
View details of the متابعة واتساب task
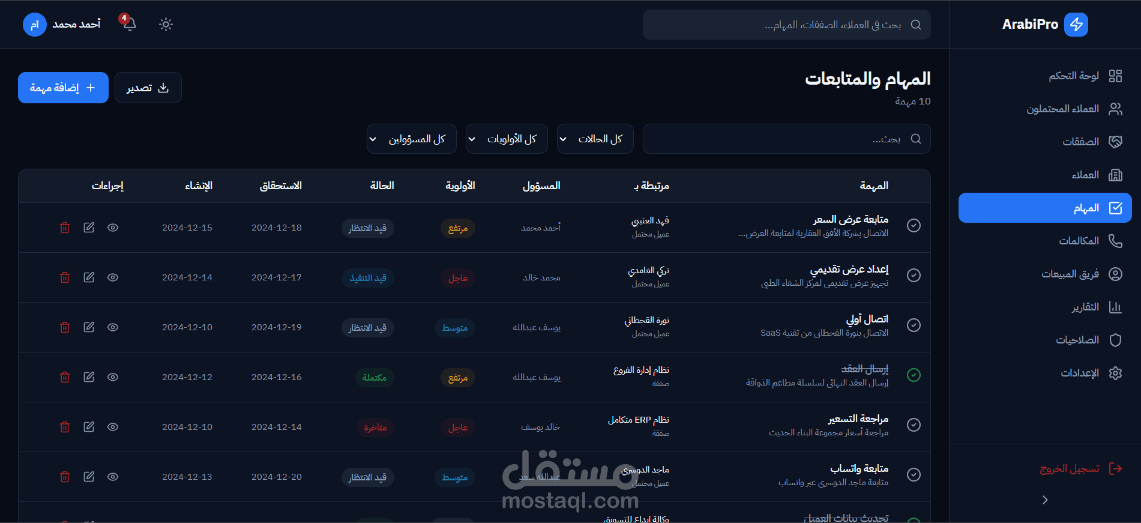point(113,477)
